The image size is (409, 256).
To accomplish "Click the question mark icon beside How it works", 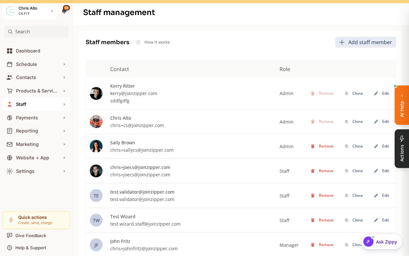I will (138, 42).
